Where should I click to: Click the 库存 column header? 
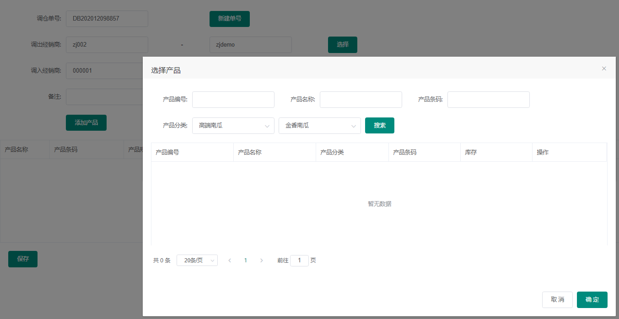click(471, 152)
